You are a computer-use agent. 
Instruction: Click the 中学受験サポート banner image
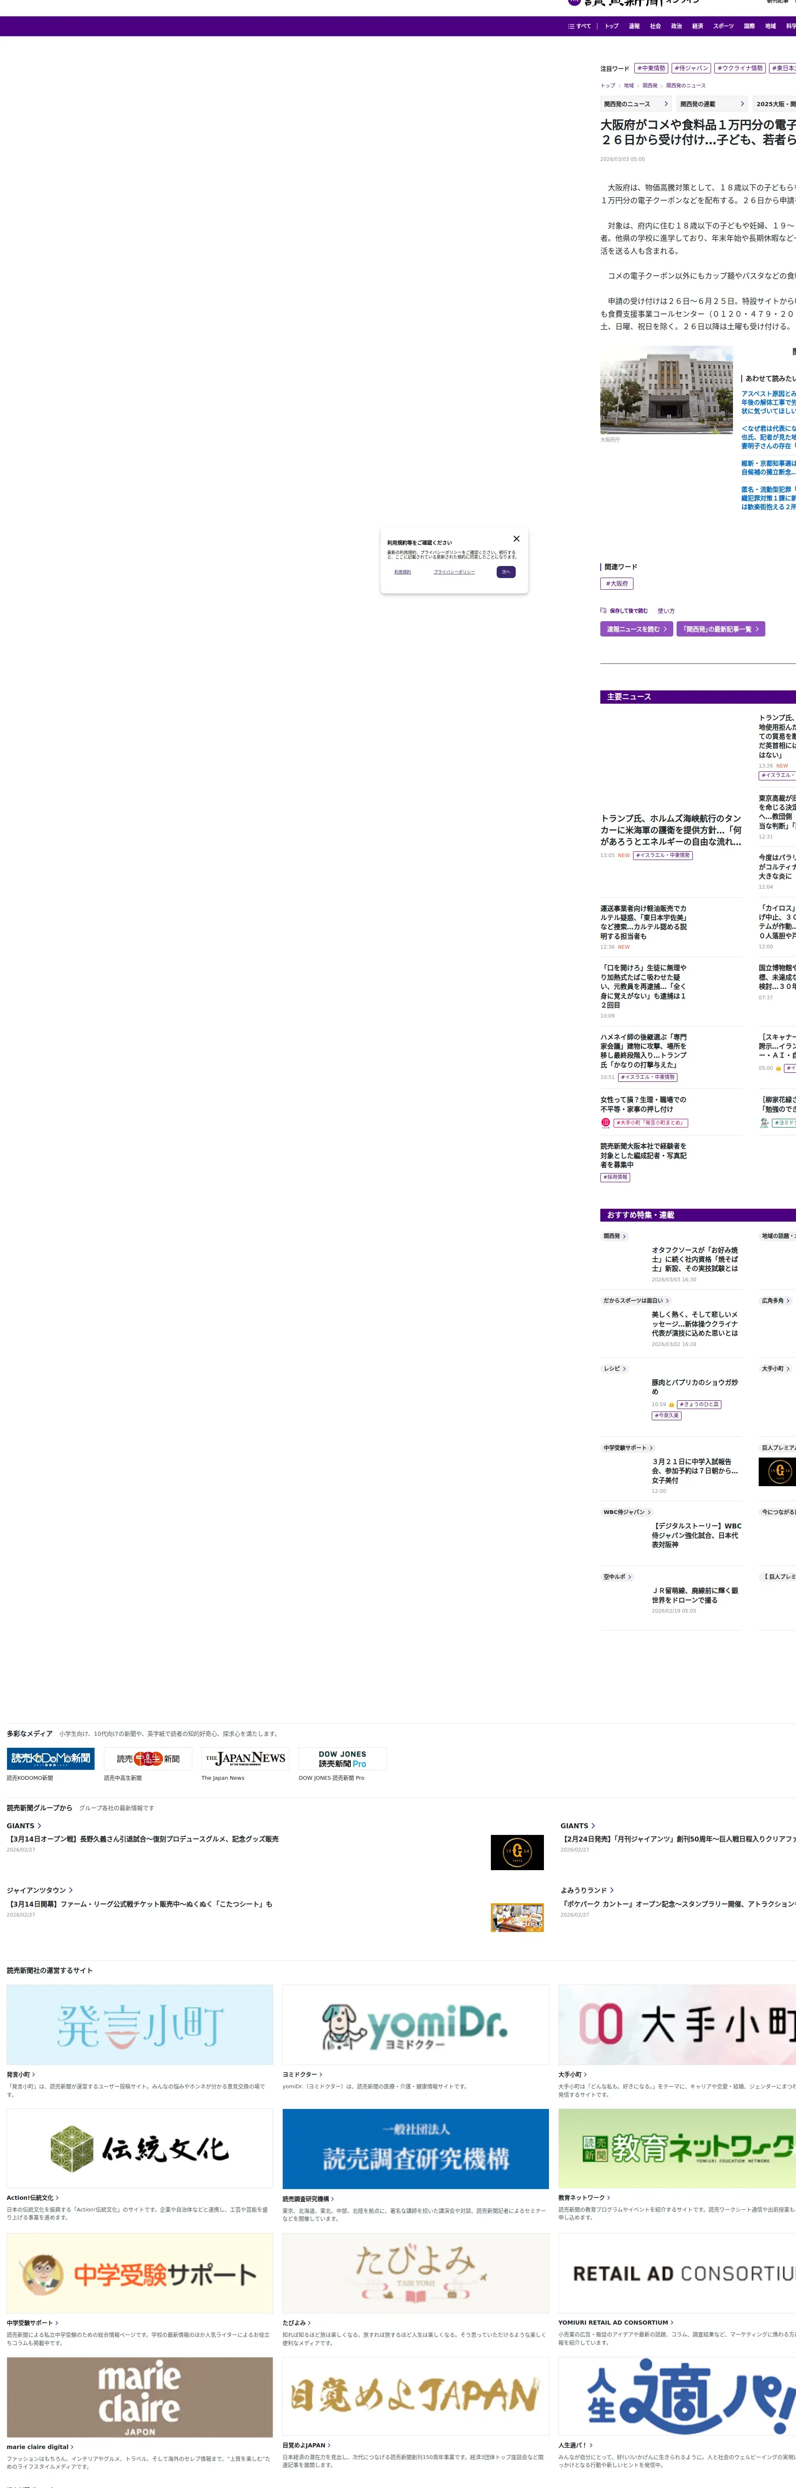pyautogui.click(x=140, y=2274)
